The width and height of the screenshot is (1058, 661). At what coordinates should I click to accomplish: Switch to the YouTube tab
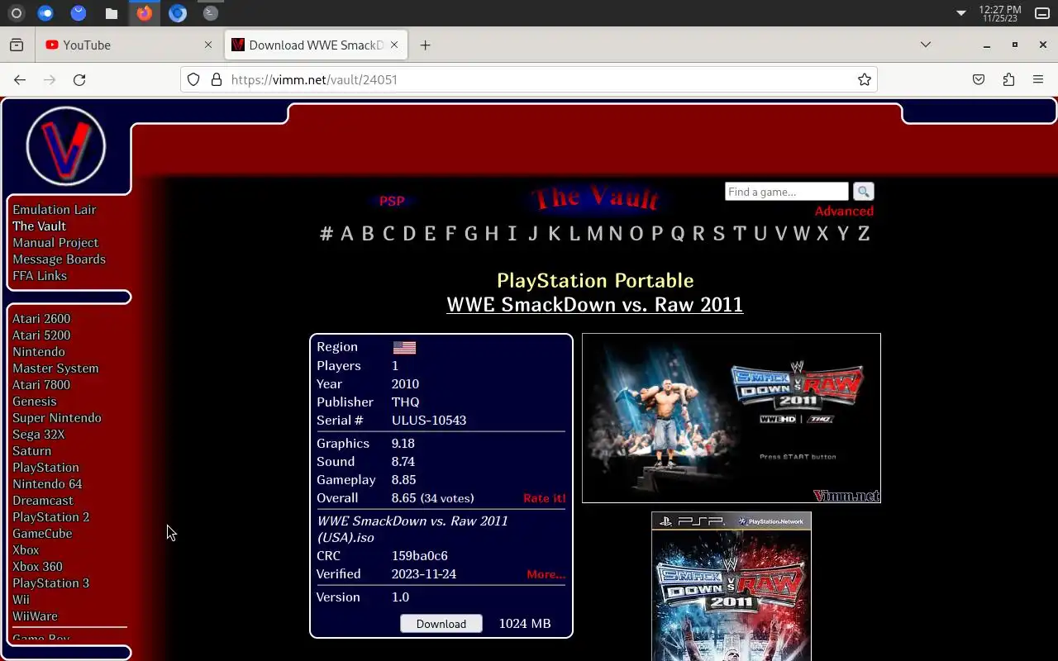(x=128, y=45)
